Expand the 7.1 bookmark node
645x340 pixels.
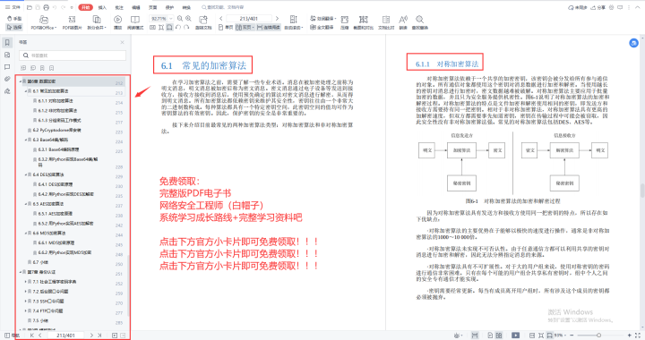(25, 282)
